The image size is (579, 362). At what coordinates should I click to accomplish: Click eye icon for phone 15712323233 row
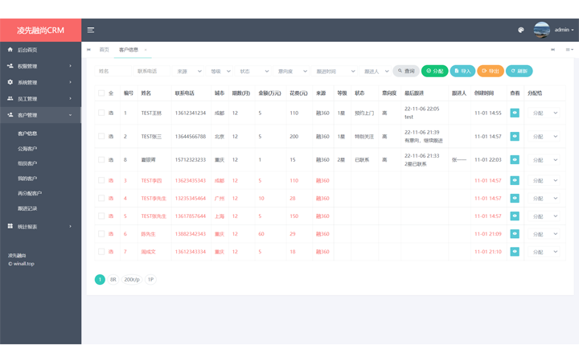[515, 159]
